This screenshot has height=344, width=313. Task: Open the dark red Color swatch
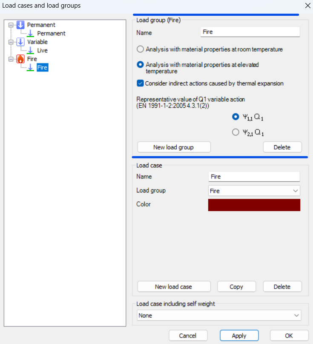tap(254, 205)
